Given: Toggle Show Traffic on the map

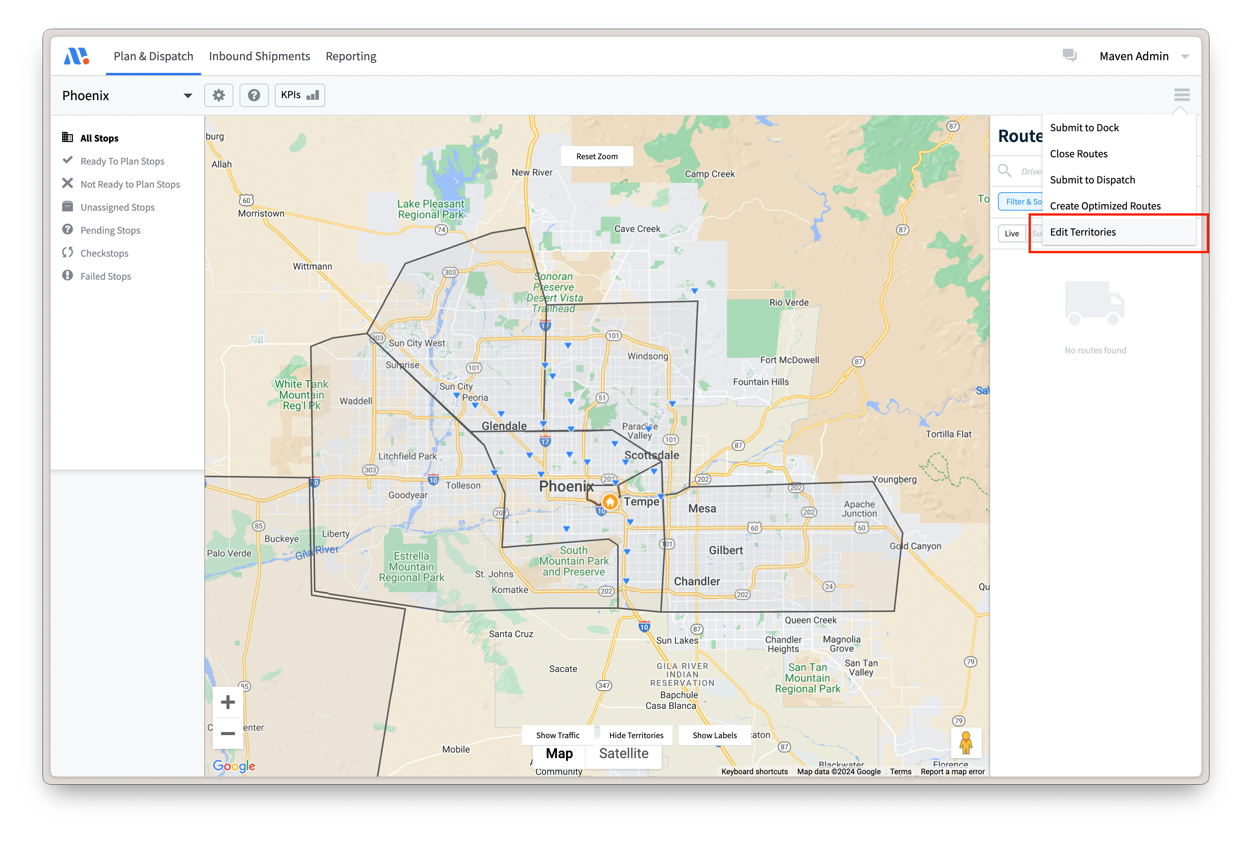Looking at the screenshot, I should pyautogui.click(x=557, y=735).
